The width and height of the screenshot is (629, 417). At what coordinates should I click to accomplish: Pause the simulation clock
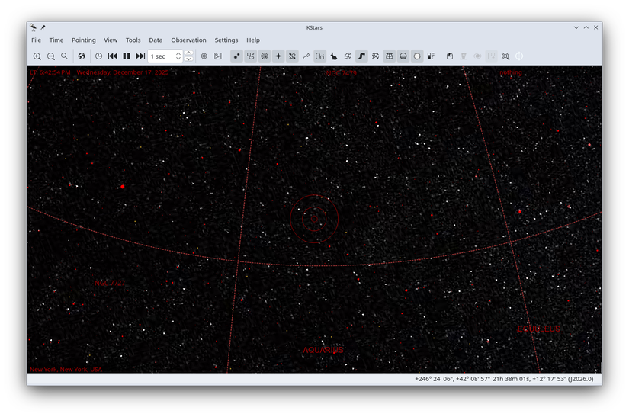click(127, 56)
